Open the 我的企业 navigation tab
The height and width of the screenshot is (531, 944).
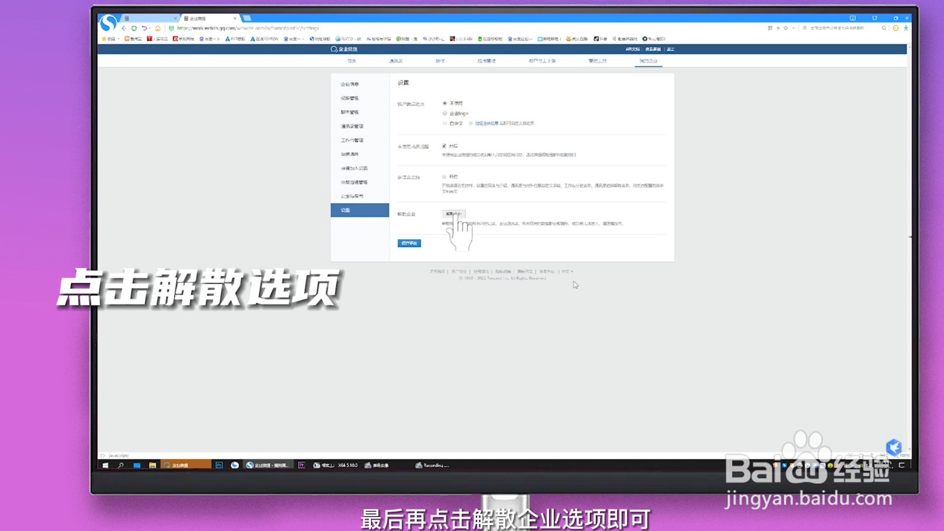pos(648,61)
